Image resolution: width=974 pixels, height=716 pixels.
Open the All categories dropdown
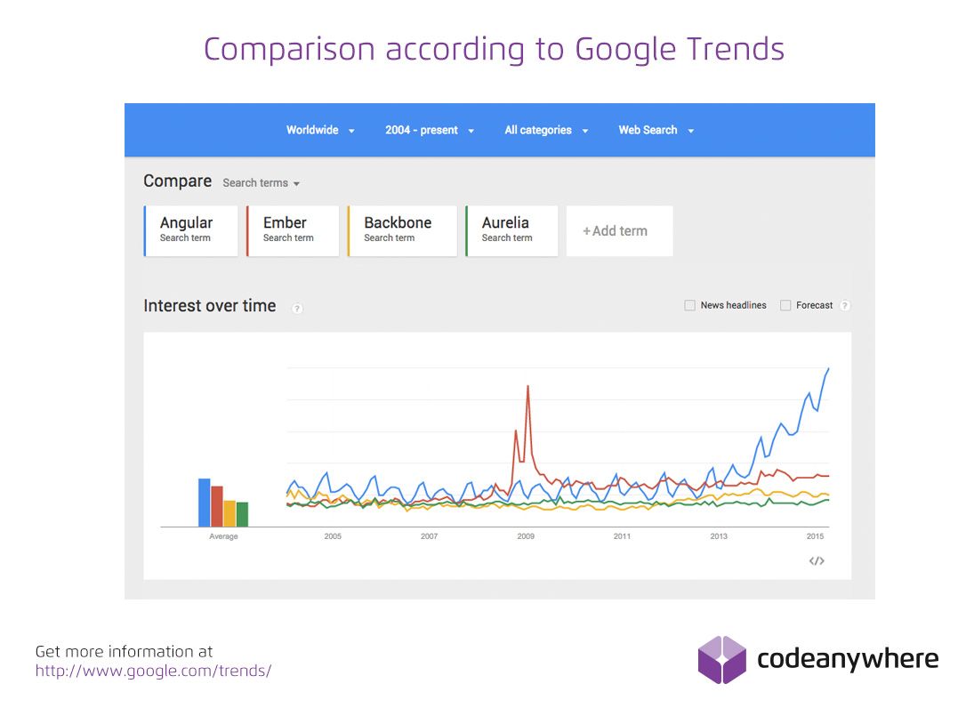pyautogui.click(x=546, y=130)
